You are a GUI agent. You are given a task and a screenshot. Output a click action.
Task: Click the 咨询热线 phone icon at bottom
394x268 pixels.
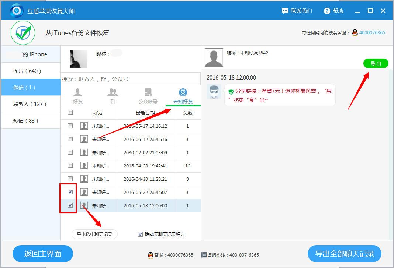[x=203, y=255]
